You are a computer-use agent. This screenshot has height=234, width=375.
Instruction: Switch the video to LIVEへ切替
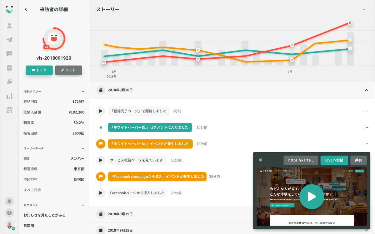[x=334, y=160]
